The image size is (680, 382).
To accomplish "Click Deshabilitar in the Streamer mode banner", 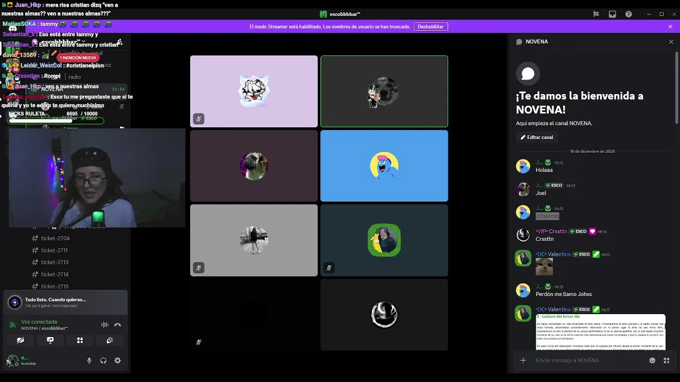I will click(430, 27).
